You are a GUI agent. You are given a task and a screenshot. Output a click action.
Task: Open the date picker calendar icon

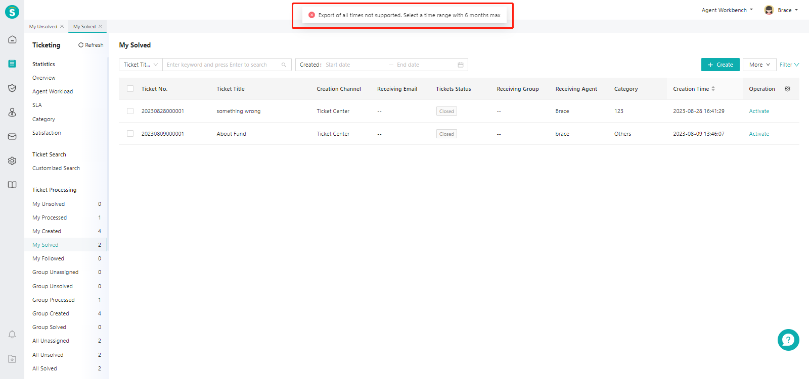click(x=461, y=65)
